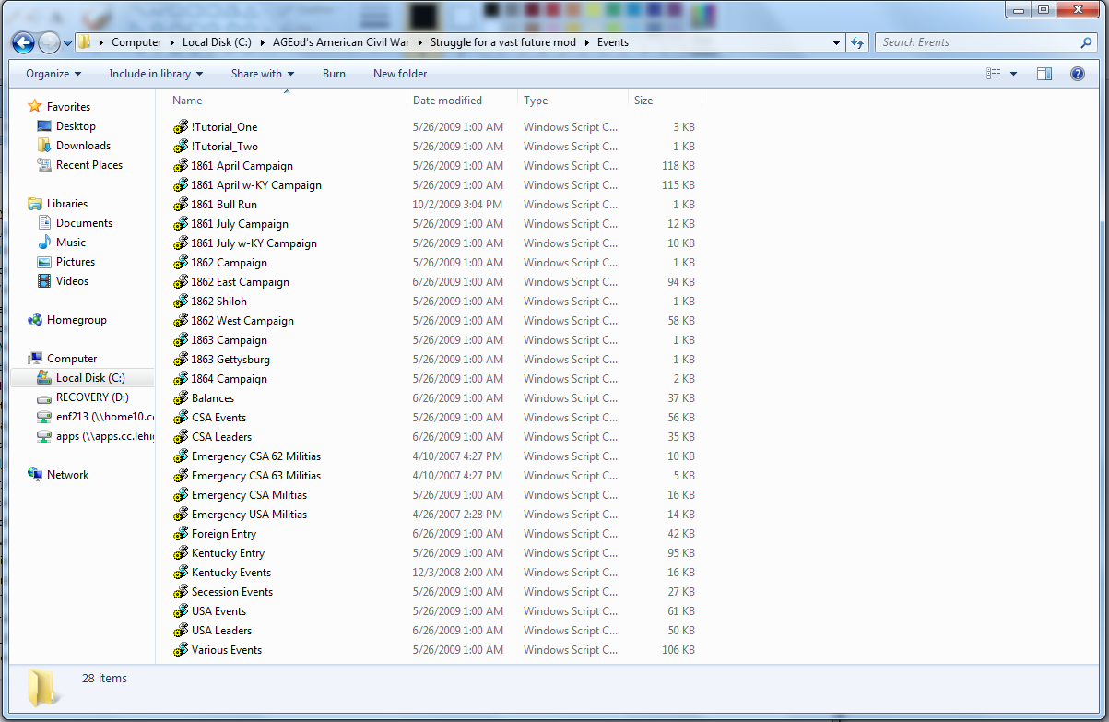This screenshot has height=722, width=1109.
Task: Click the refresh icon beside address bar
Action: (x=857, y=42)
